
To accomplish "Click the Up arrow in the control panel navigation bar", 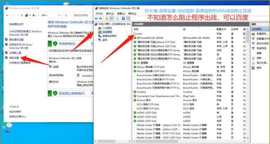I will 22,15.
